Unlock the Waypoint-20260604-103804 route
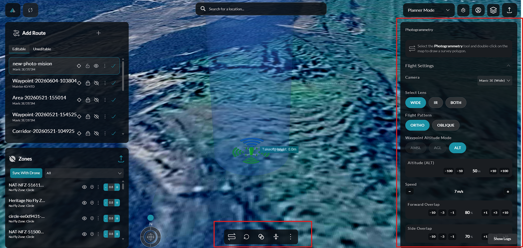 click(88, 83)
